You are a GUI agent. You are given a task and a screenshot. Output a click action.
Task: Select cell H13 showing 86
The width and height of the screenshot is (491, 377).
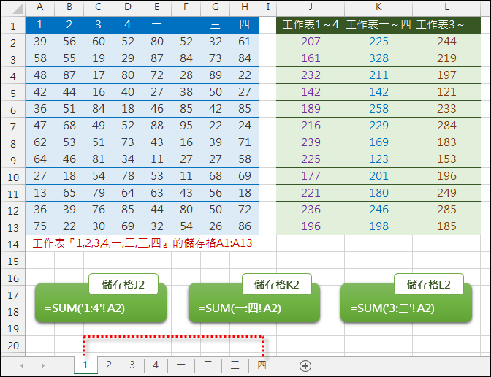pyautogui.click(x=245, y=226)
